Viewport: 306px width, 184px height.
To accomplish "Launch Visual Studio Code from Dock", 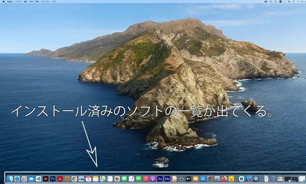I will (38, 178).
